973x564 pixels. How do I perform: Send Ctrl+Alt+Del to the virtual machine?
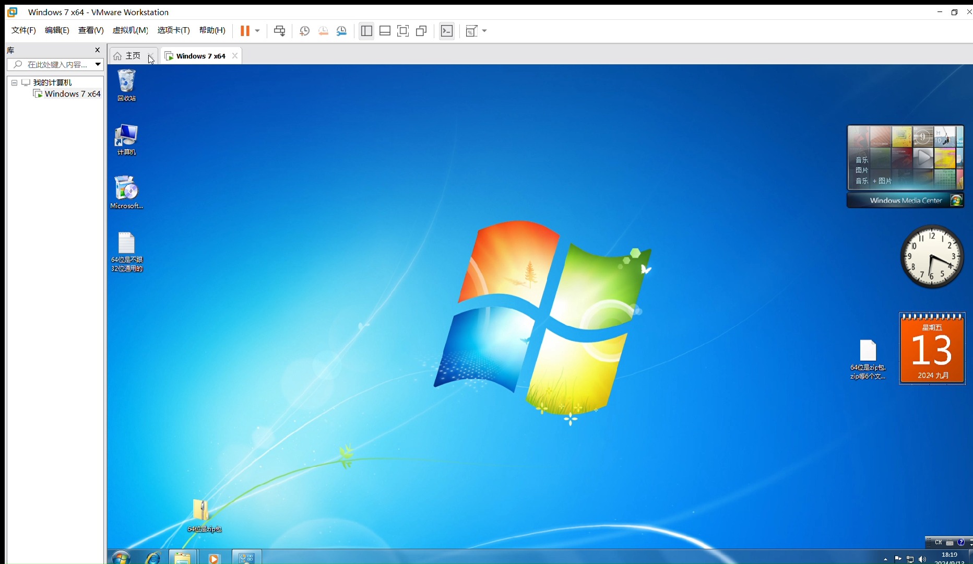click(279, 31)
